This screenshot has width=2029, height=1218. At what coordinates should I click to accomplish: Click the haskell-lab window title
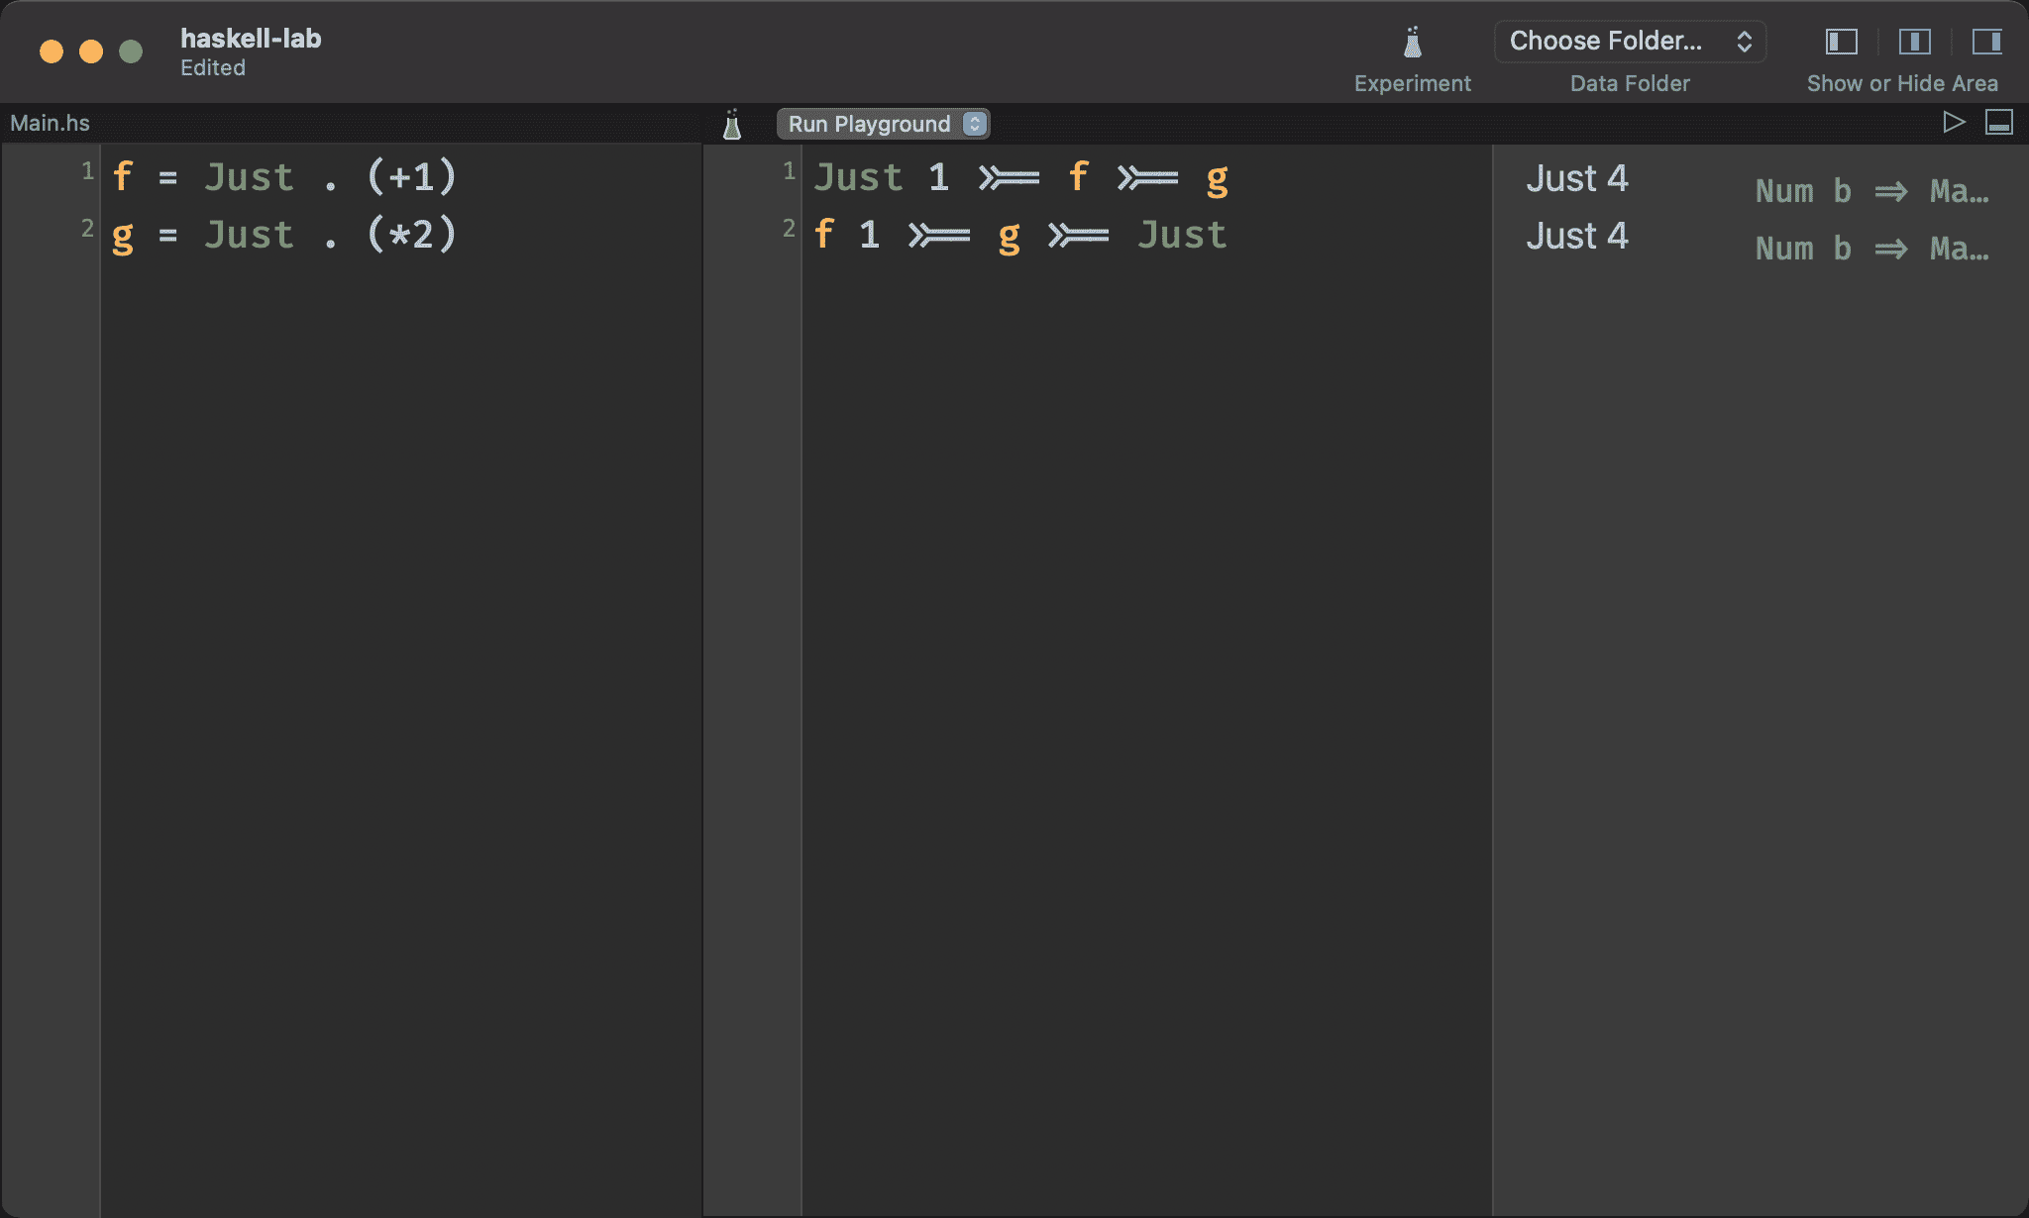[251, 39]
